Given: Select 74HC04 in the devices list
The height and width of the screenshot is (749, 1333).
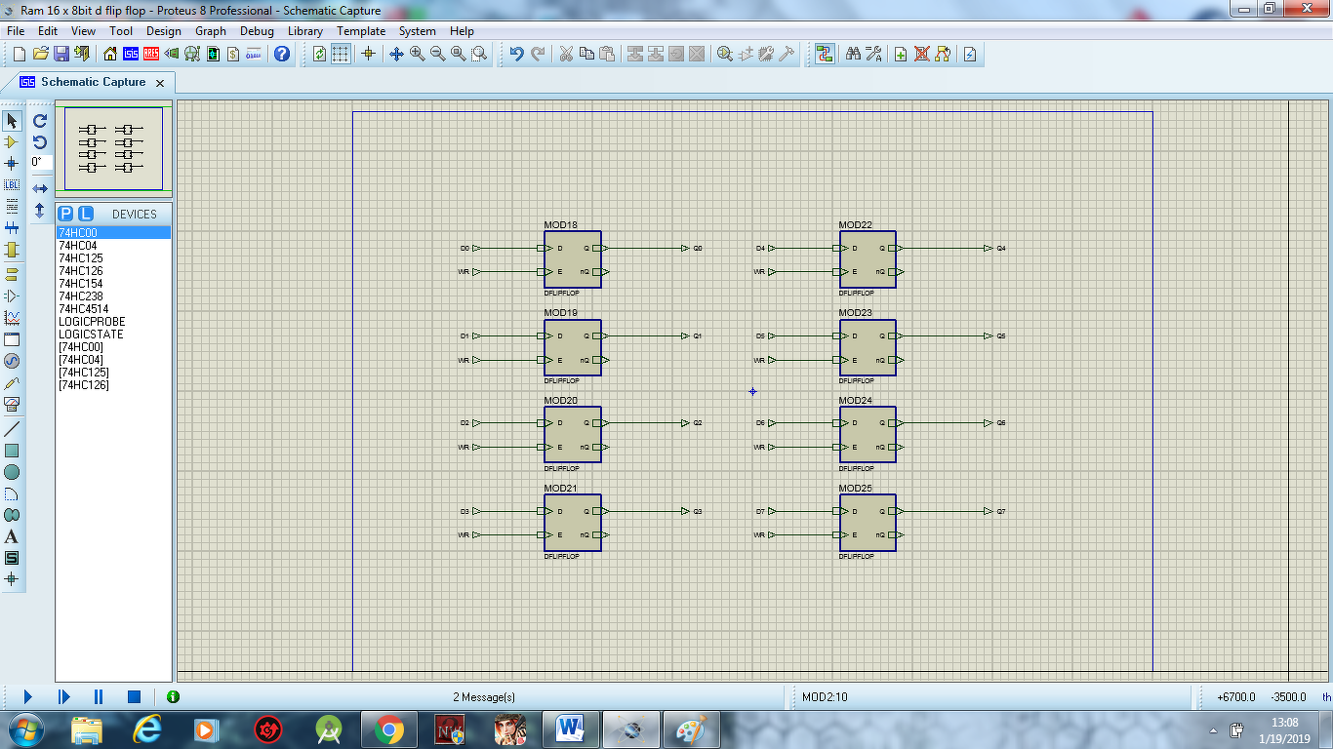Looking at the screenshot, I should pyautogui.click(x=113, y=246).
